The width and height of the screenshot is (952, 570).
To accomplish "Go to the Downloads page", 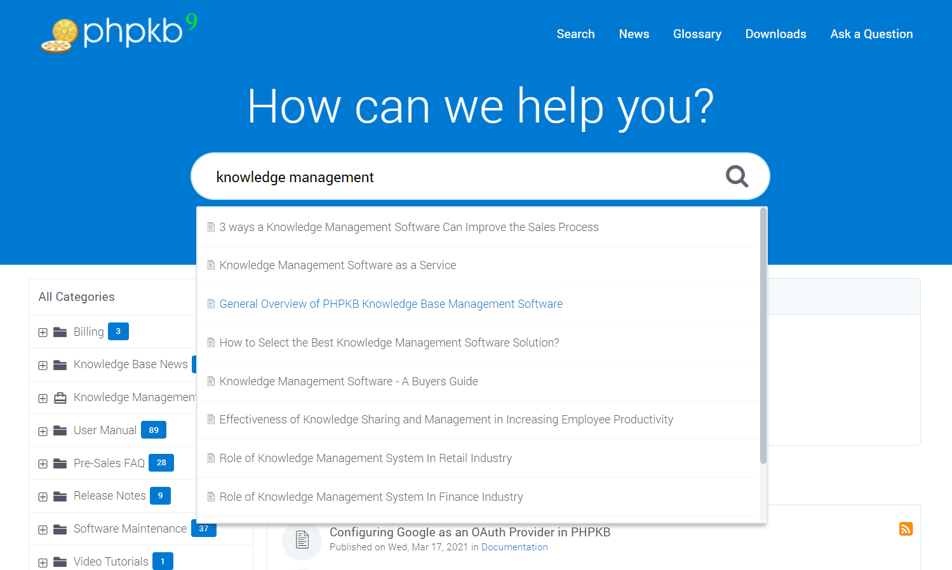I will point(775,34).
